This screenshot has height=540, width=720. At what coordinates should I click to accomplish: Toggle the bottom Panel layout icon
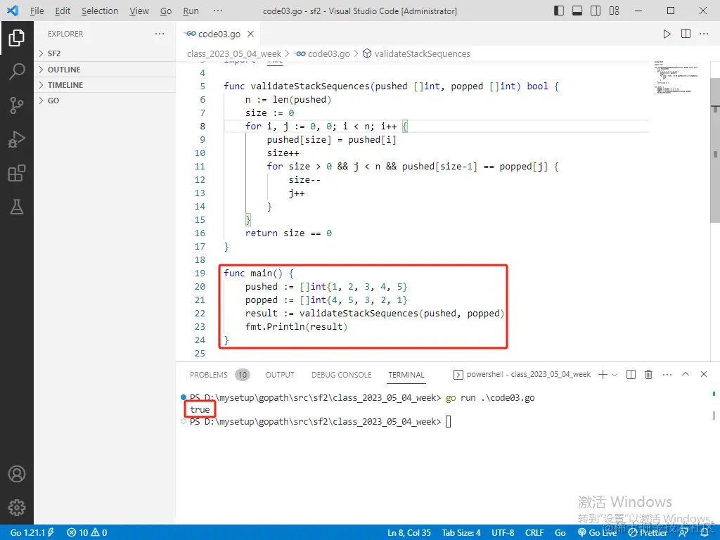point(577,11)
